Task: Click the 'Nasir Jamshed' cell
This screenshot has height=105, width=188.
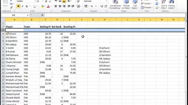Action: (14, 91)
